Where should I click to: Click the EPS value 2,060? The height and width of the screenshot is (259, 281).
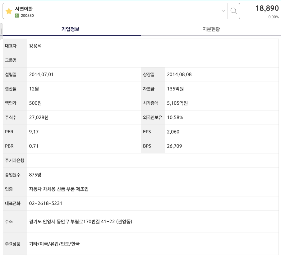(173, 132)
